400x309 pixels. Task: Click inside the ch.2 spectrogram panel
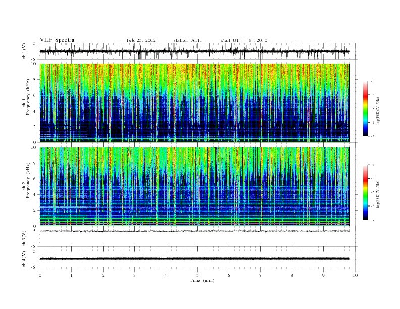pyautogui.click(x=194, y=187)
